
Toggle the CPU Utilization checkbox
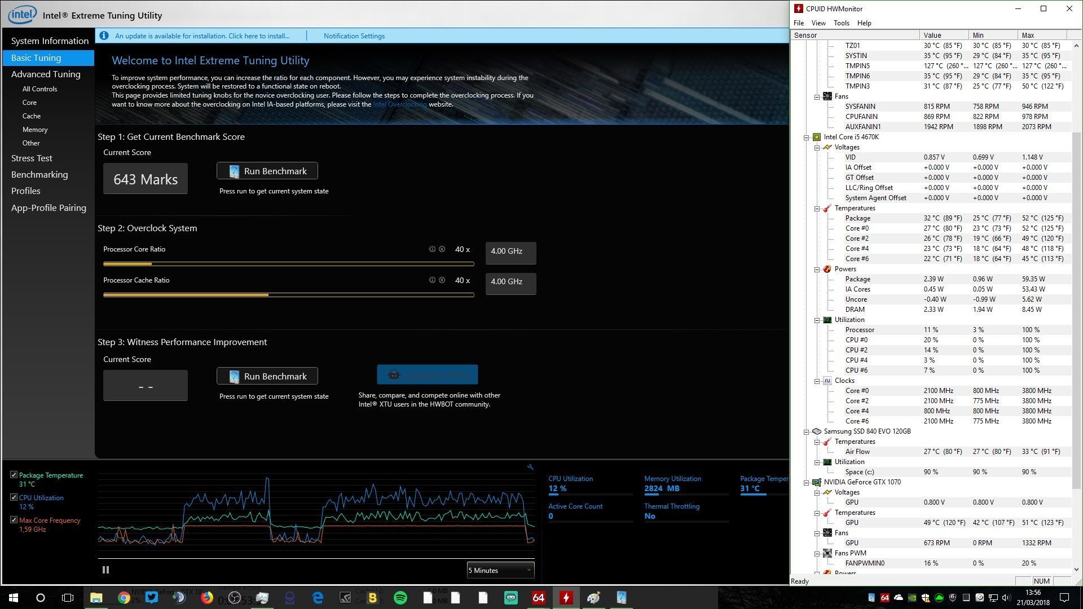click(14, 497)
